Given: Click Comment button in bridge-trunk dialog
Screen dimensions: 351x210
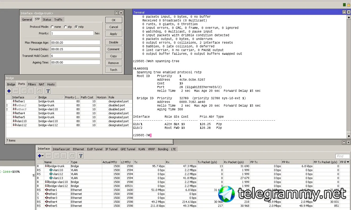Looking at the screenshot, I should [114, 49].
